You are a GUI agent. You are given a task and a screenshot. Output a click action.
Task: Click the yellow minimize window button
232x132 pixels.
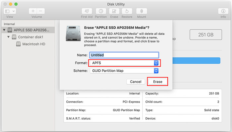(x=11, y=4)
